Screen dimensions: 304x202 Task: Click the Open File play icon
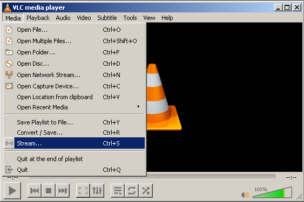coord(9,30)
